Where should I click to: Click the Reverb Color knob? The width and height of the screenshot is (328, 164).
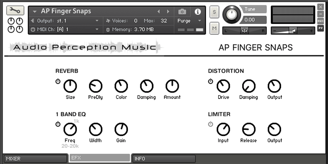[x=121, y=86]
